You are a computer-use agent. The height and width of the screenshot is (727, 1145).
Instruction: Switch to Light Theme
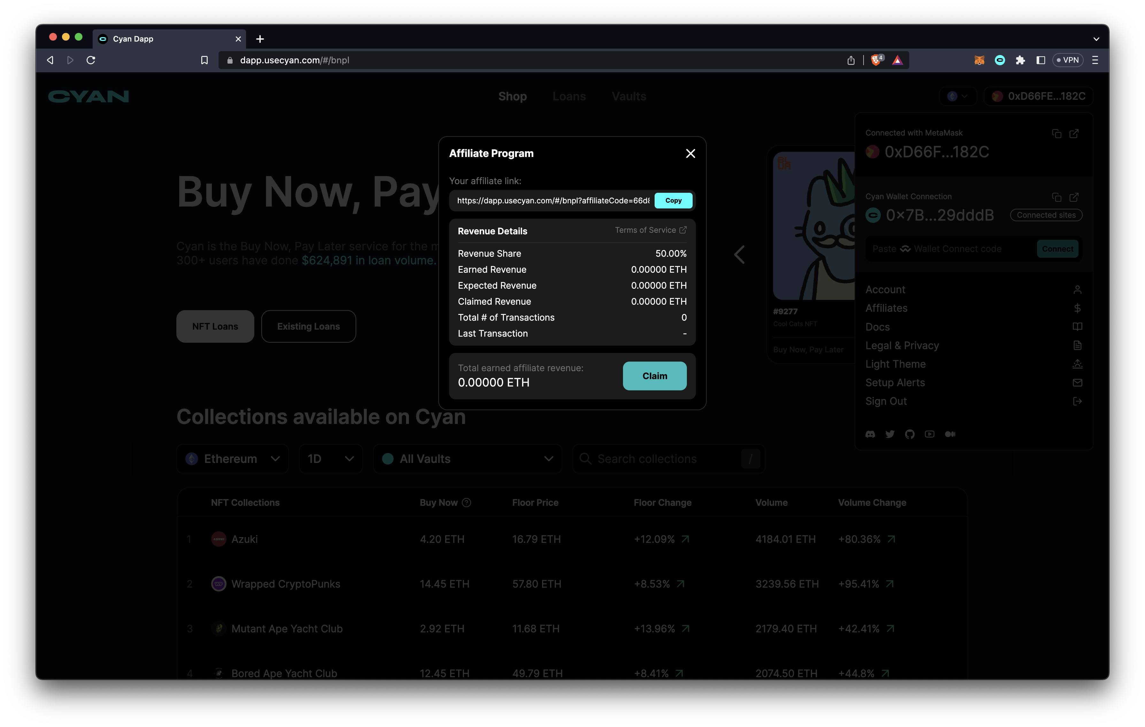tap(895, 364)
